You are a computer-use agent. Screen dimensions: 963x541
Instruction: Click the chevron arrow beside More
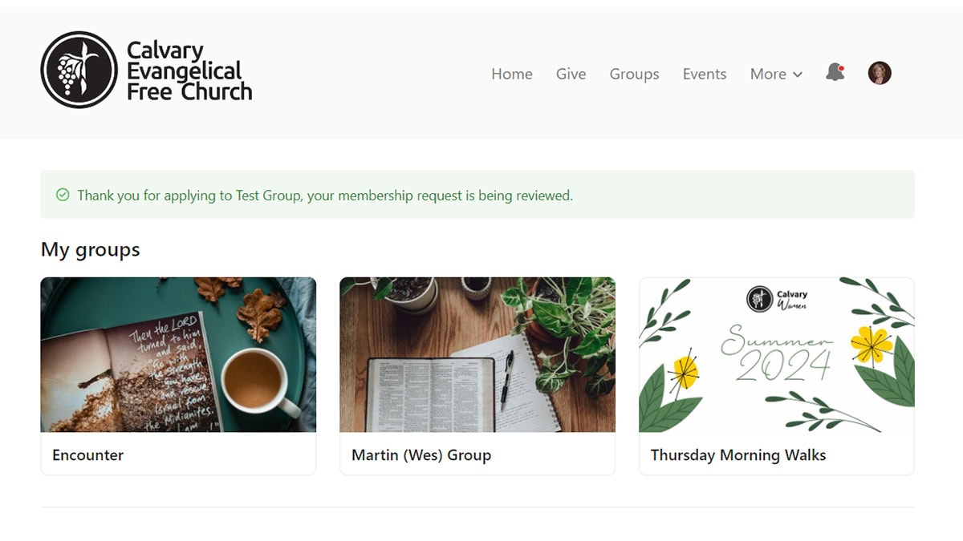(x=798, y=75)
